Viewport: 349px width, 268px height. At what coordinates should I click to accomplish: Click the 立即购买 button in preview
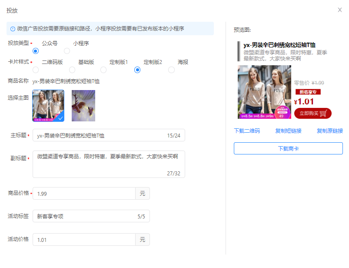click(313, 114)
